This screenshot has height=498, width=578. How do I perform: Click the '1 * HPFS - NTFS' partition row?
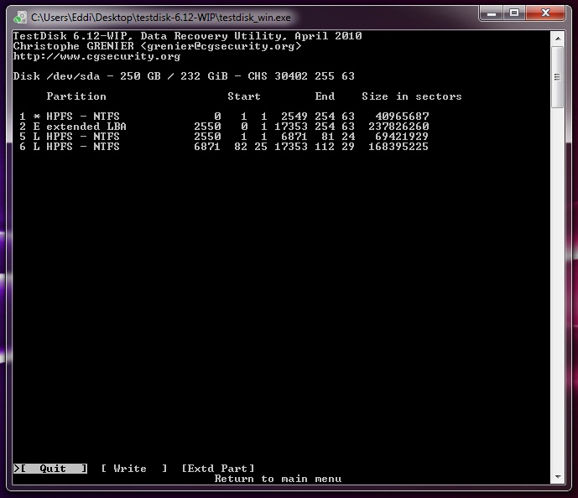point(224,117)
